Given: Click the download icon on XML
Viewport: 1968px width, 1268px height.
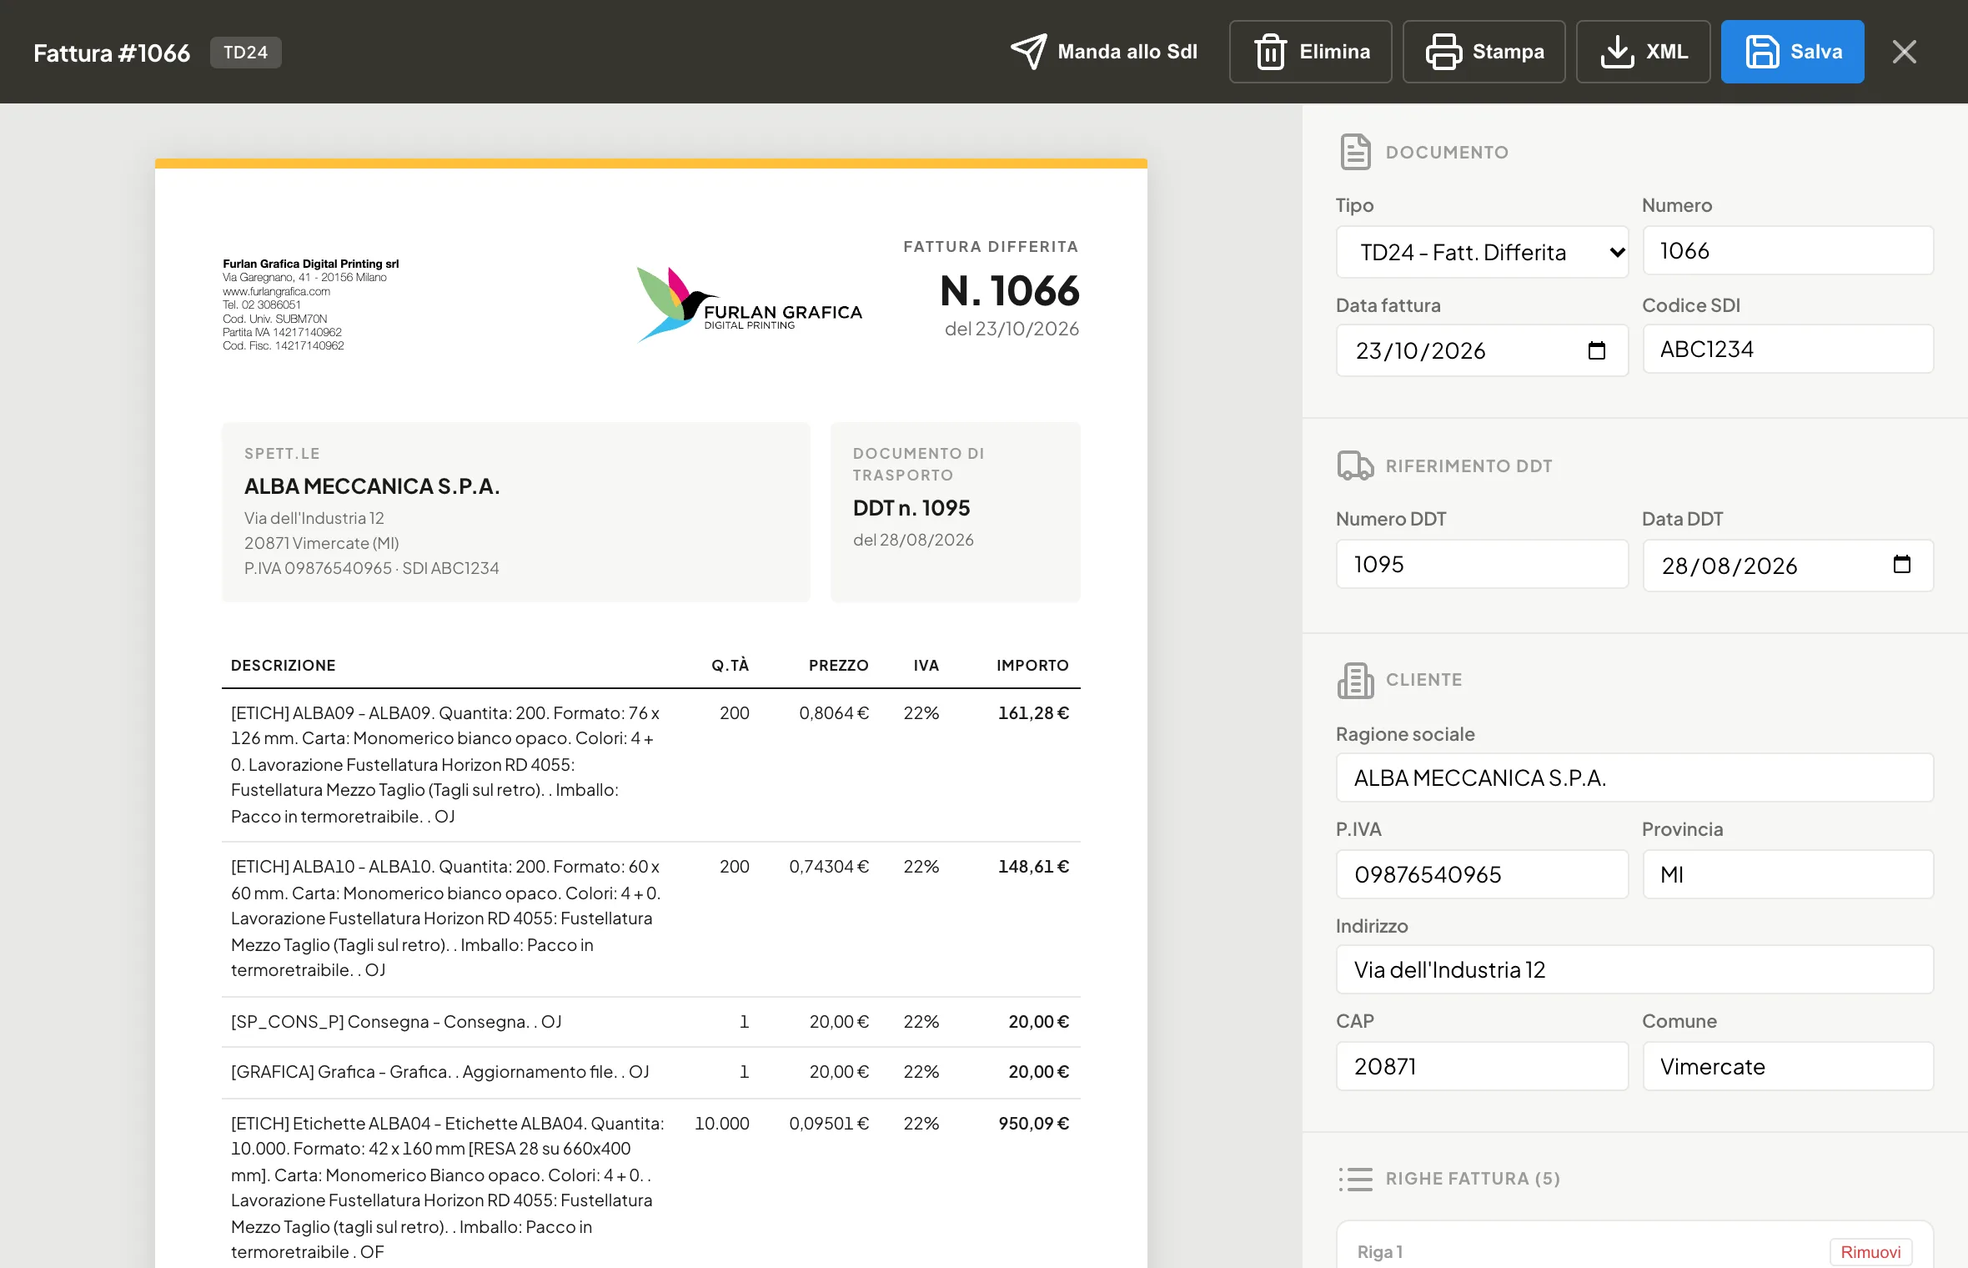Looking at the screenshot, I should pyautogui.click(x=1617, y=52).
